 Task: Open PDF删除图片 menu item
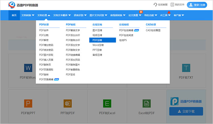coord(73,65)
